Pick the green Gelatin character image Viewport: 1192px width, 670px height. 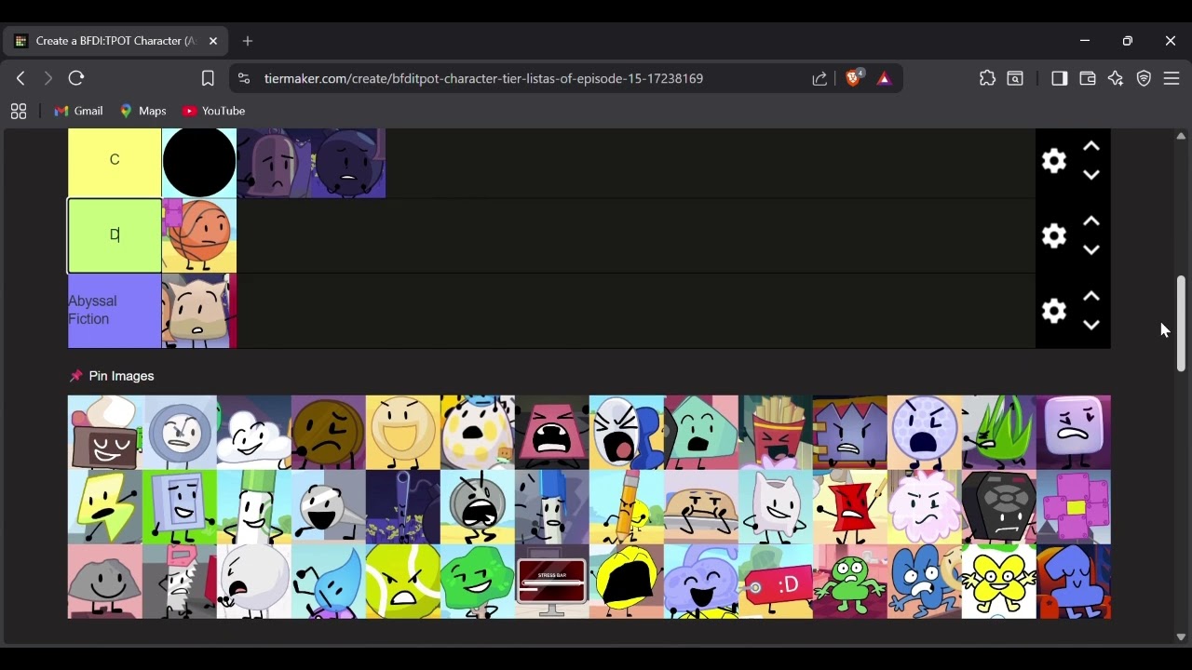point(478,582)
